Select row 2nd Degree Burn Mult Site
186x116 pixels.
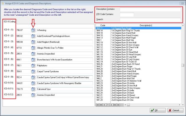tap(138, 79)
